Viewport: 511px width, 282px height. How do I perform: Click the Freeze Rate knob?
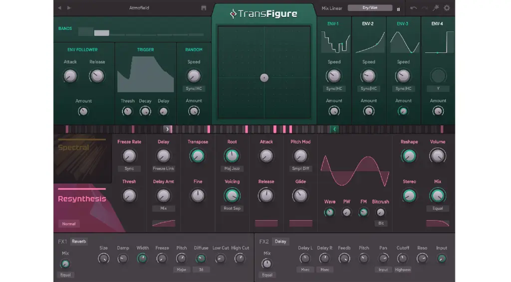pos(129,156)
